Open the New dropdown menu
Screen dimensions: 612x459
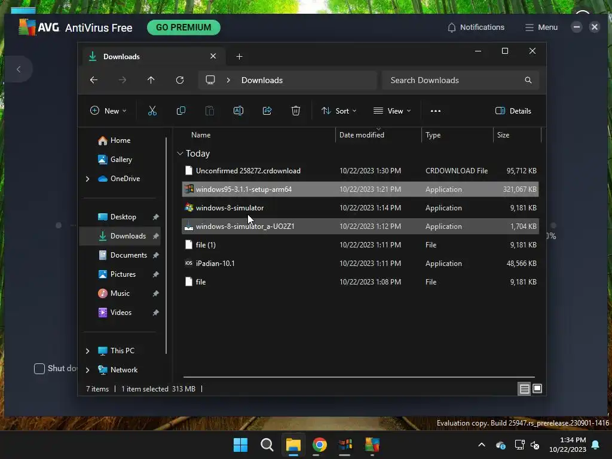(x=108, y=111)
